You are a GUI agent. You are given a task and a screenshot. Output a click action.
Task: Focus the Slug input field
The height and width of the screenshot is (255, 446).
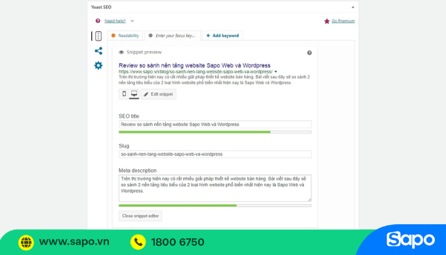215,154
